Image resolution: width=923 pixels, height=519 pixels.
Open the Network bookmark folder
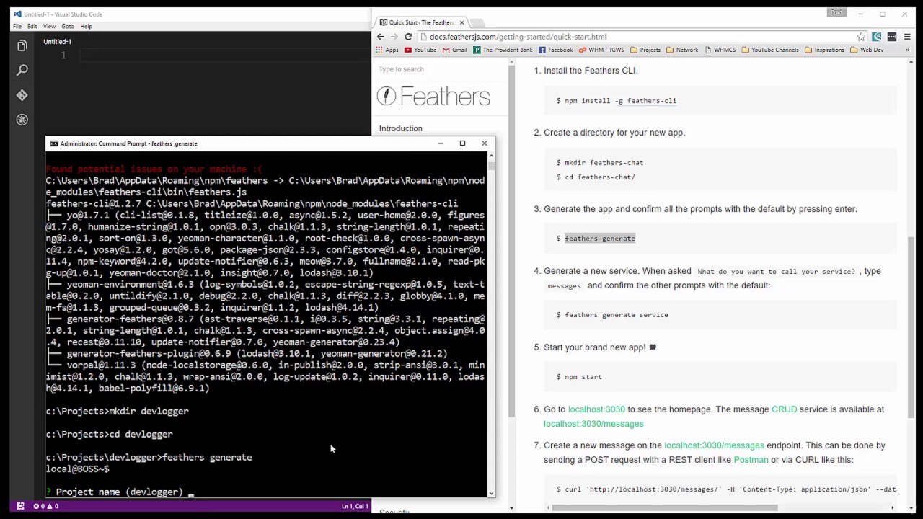pos(682,50)
